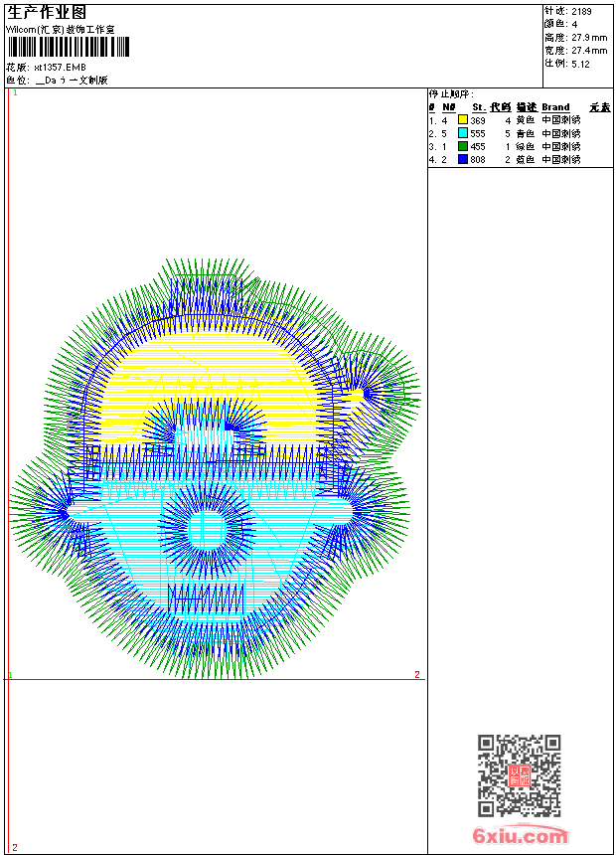The width and height of the screenshot is (616, 855).
Task: Click the 绿色 description in row 3
Action: 525,147
